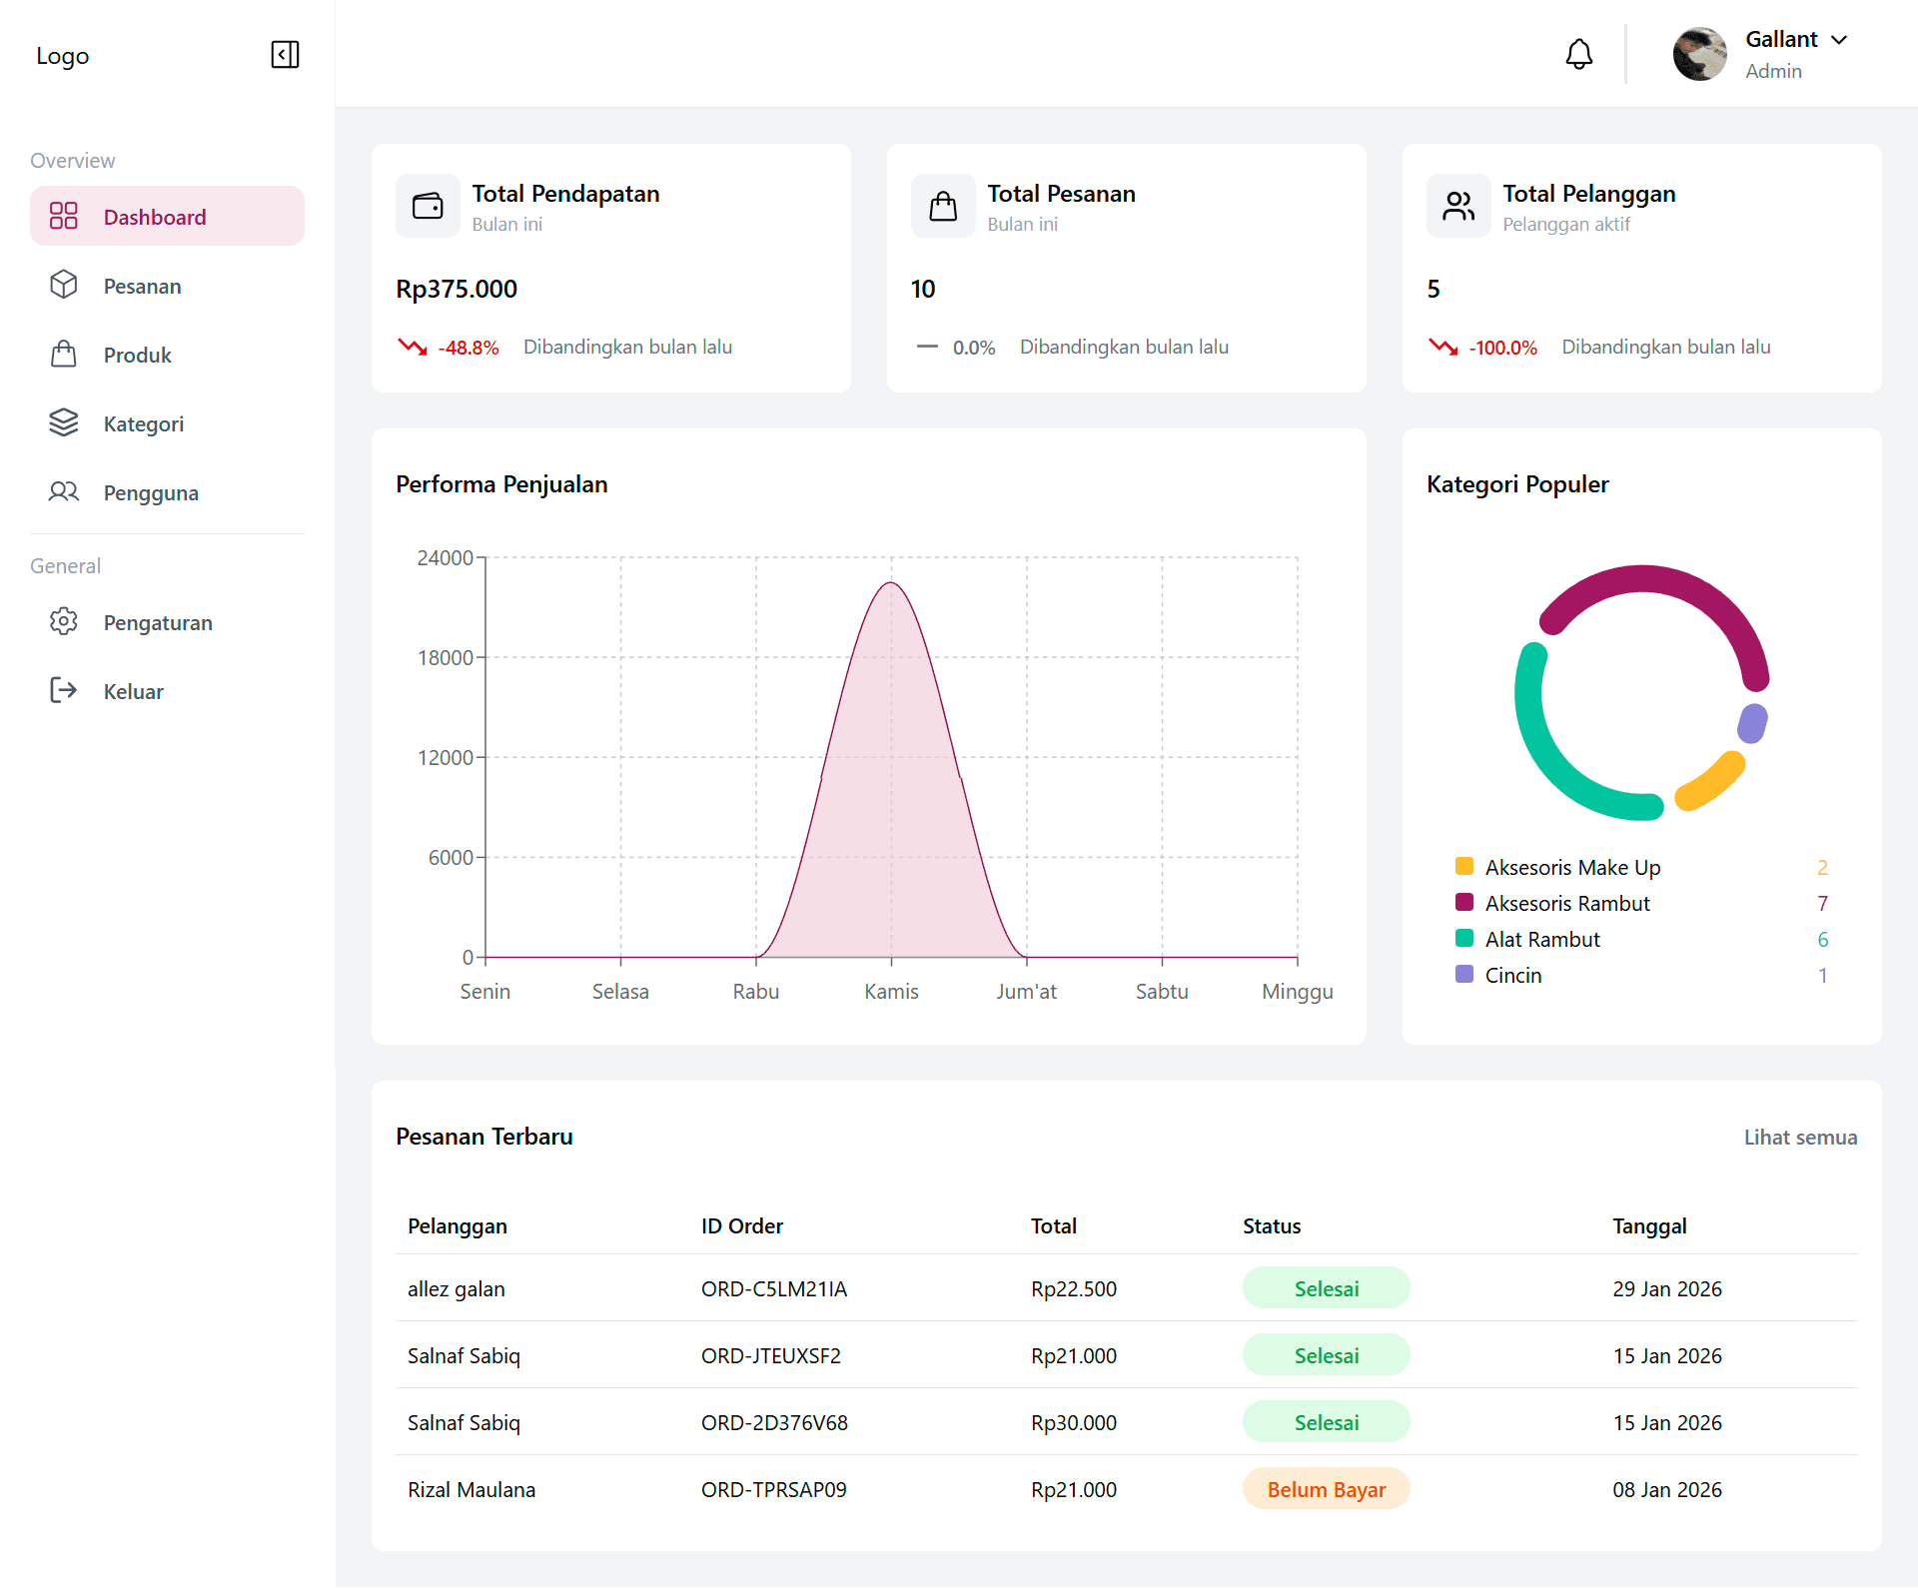Open the Produk menu
This screenshot has width=1918, height=1588.
[x=167, y=354]
